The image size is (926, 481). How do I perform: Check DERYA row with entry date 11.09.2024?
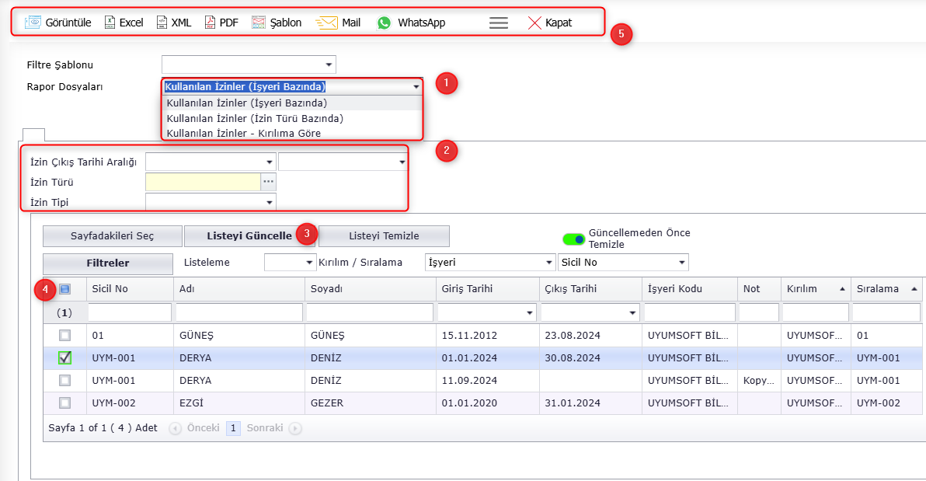coord(65,381)
